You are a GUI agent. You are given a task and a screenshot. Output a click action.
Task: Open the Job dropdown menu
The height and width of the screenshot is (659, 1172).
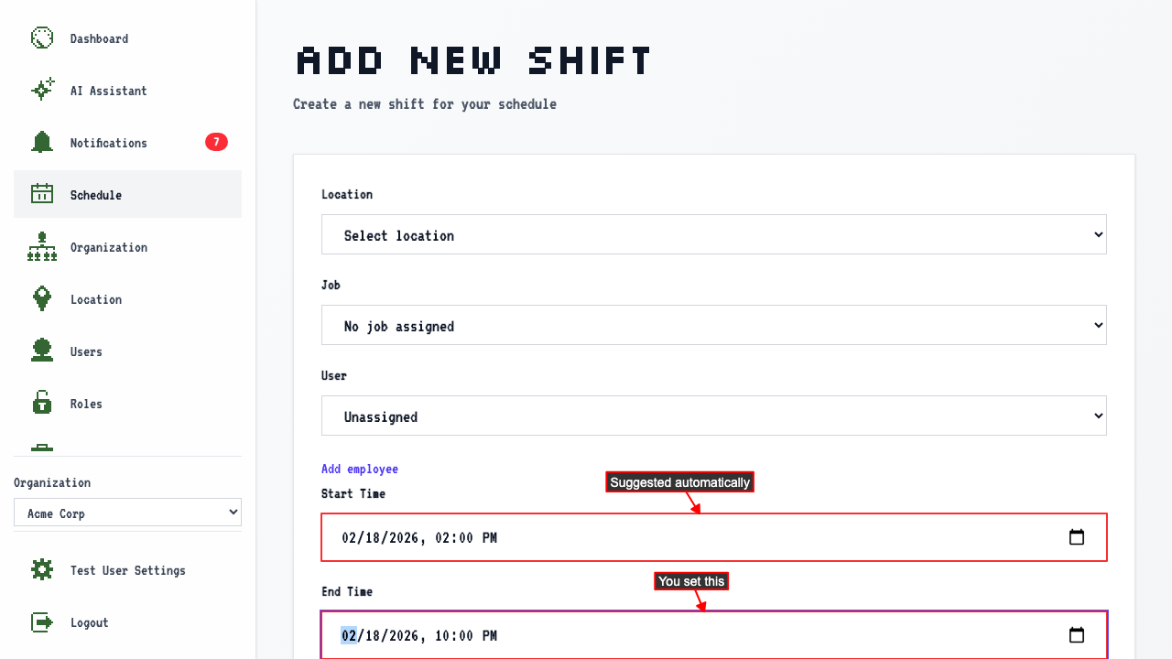[x=714, y=325]
